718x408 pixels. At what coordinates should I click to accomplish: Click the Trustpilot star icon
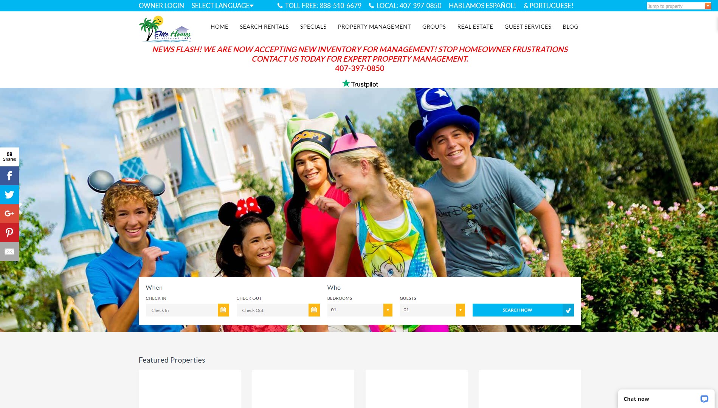[x=346, y=82]
